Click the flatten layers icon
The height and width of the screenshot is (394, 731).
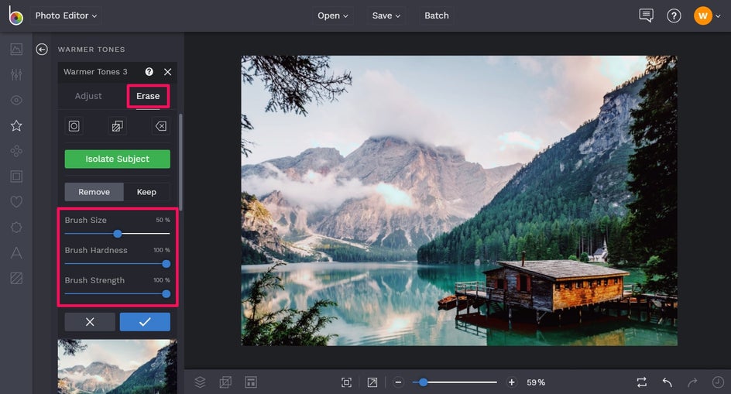coord(225,382)
